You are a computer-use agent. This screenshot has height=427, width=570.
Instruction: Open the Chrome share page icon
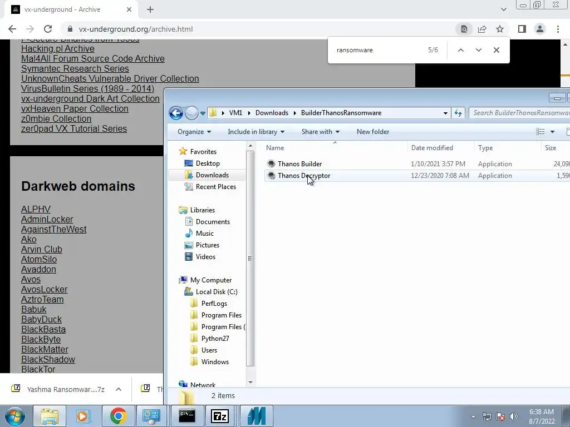coord(482,29)
